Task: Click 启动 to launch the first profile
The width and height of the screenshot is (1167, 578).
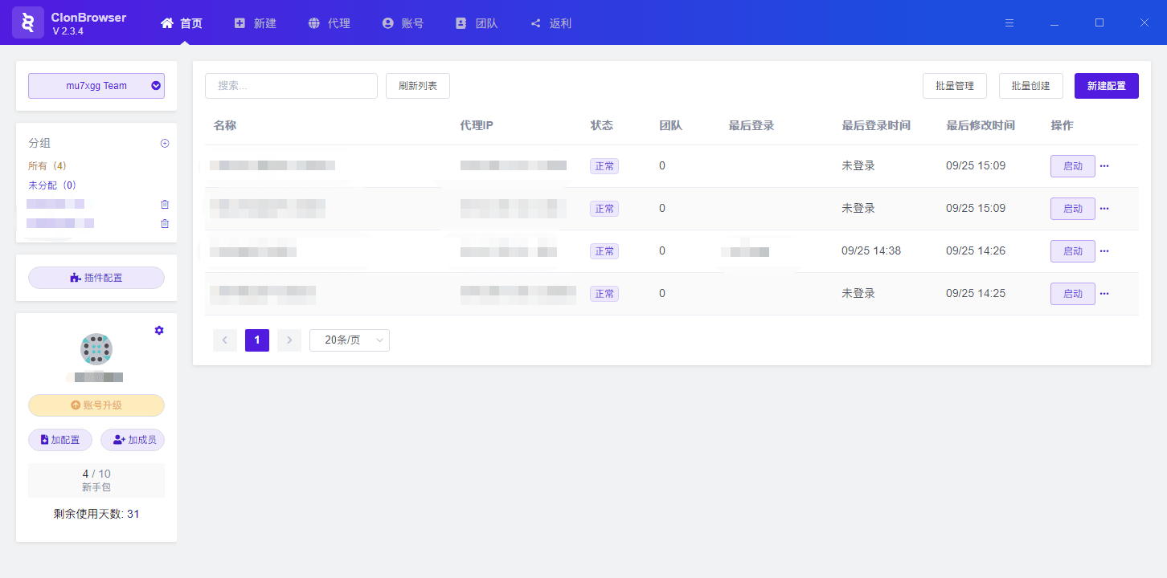Action: [1072, 165]
